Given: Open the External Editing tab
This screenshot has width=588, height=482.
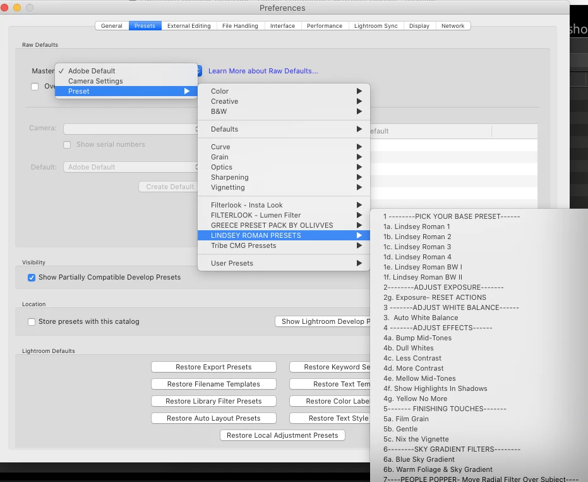Looking at the screenshot, I should point(189,25).
